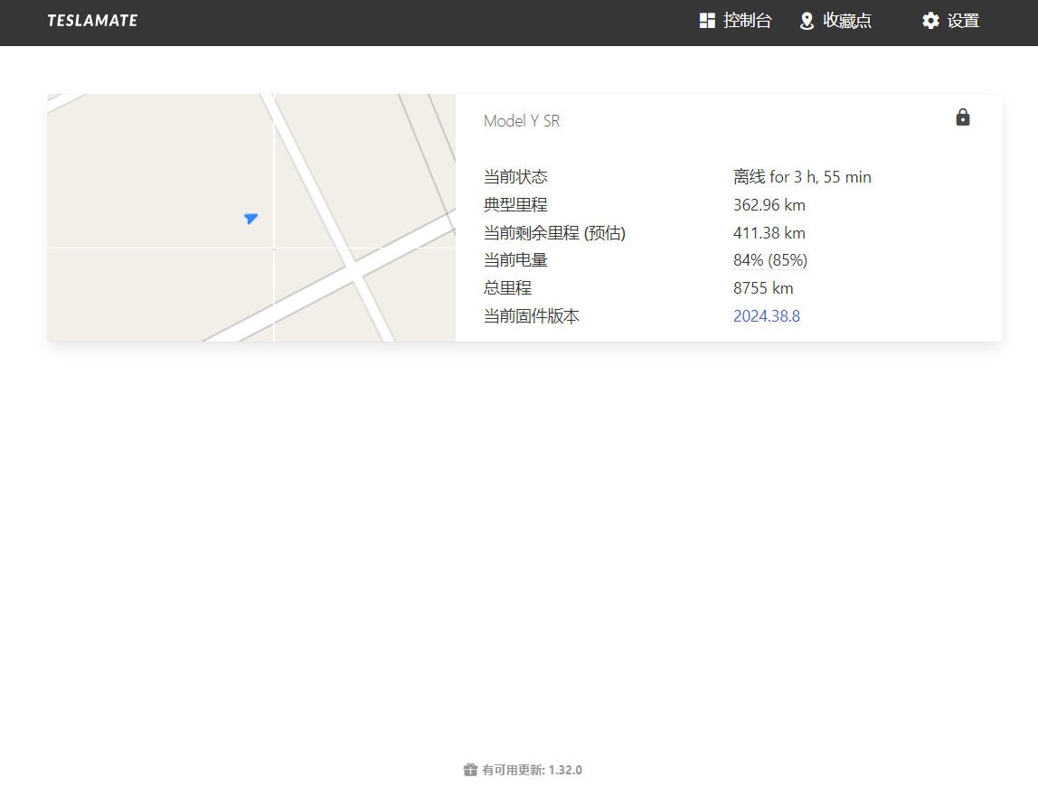Viewport: 1038px width, 787px height.
Task: Click the gear icon beside 设置
Action: tap(930, 21)
